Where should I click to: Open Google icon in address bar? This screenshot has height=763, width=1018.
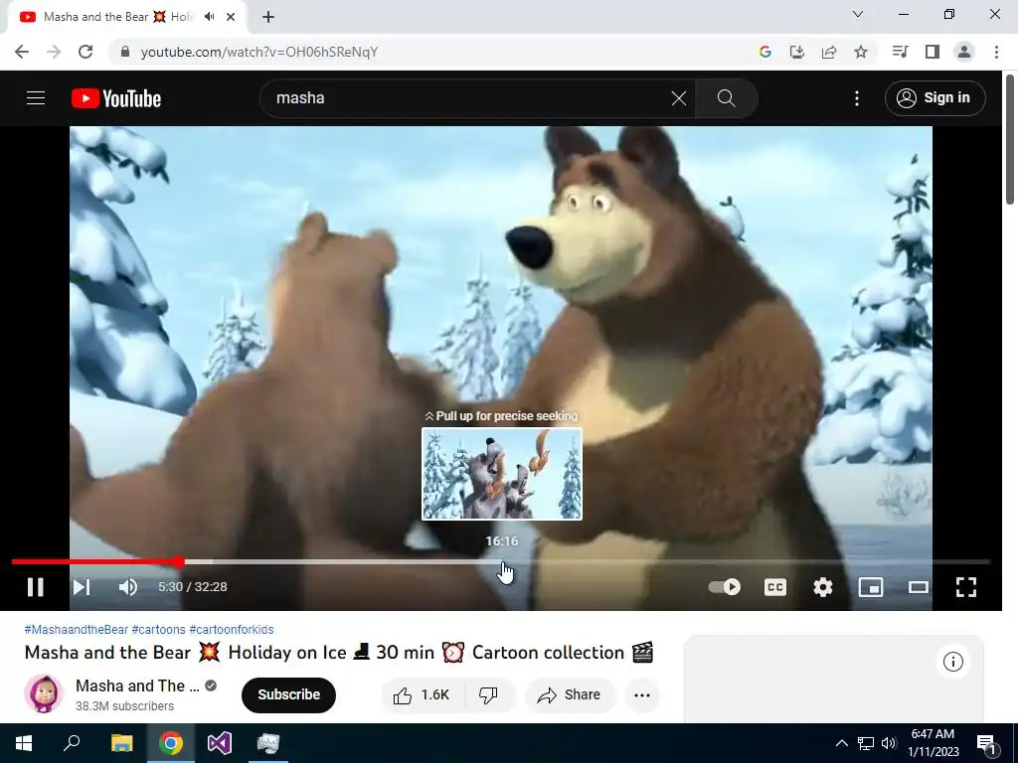pos(765,52)
